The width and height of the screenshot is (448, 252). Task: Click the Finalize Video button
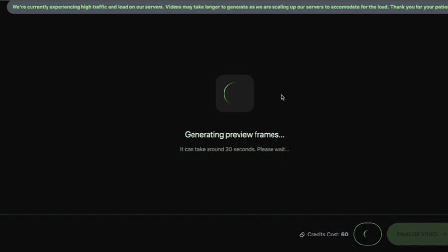coord(417,234)
